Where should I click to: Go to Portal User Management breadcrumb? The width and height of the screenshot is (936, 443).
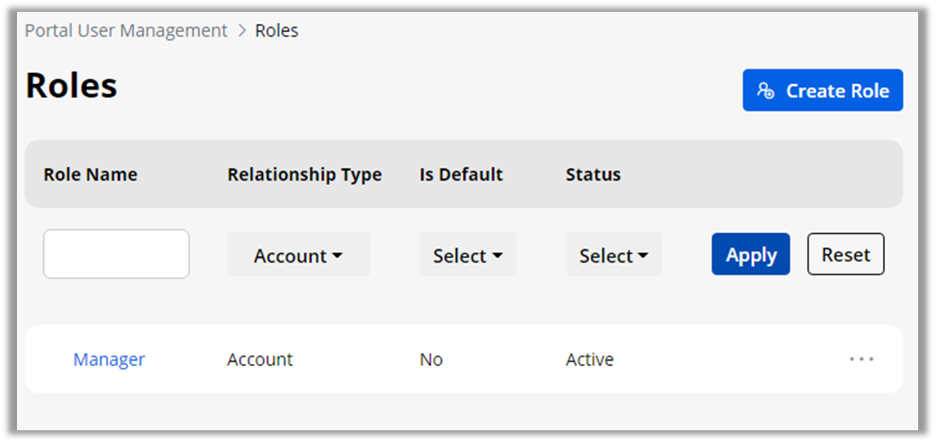(x=126, y=31)
